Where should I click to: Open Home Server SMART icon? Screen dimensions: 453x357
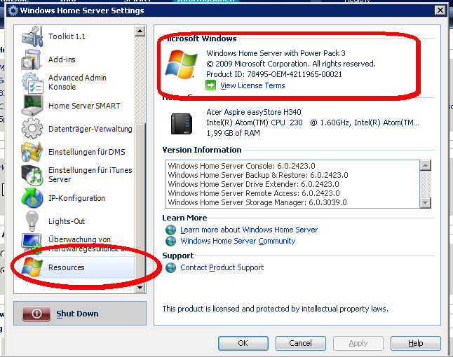[x=32, y=106]
